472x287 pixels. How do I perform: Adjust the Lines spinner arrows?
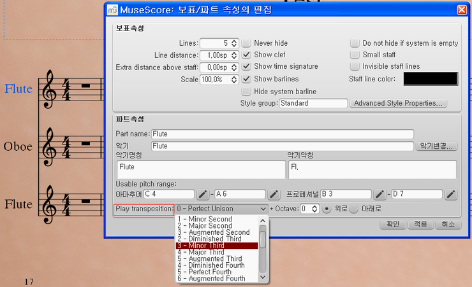[234, 43]
